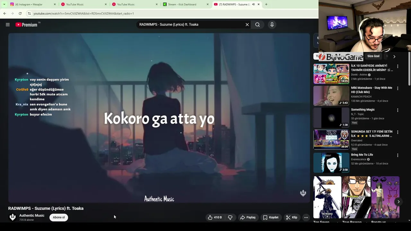The width and height of the screenshot is (411, 231).
Task: Dislike the video with thumbs down
Action: (x=230, y=218)
